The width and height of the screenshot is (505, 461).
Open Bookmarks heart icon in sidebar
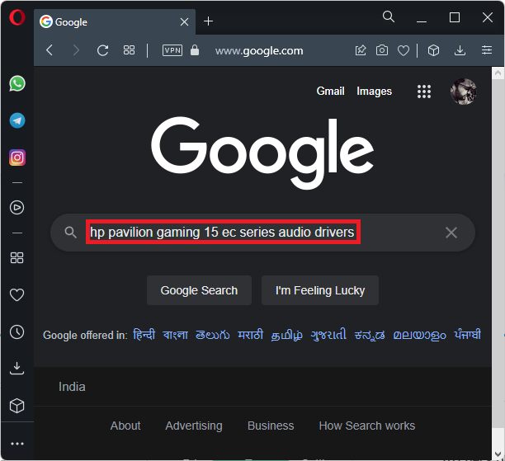(x=17, y=294)
